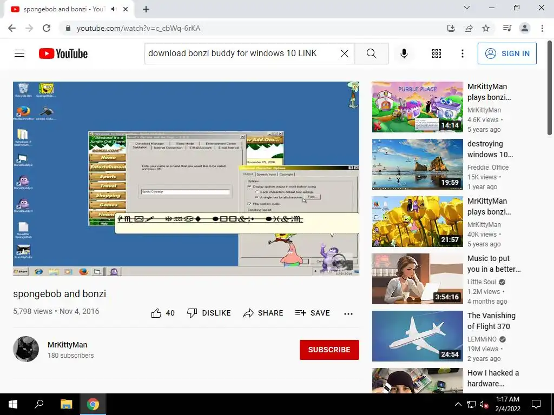This screenshot has height=415, width=554.
Task: Open Chrome three-dot menu
Action: point(542,28)
